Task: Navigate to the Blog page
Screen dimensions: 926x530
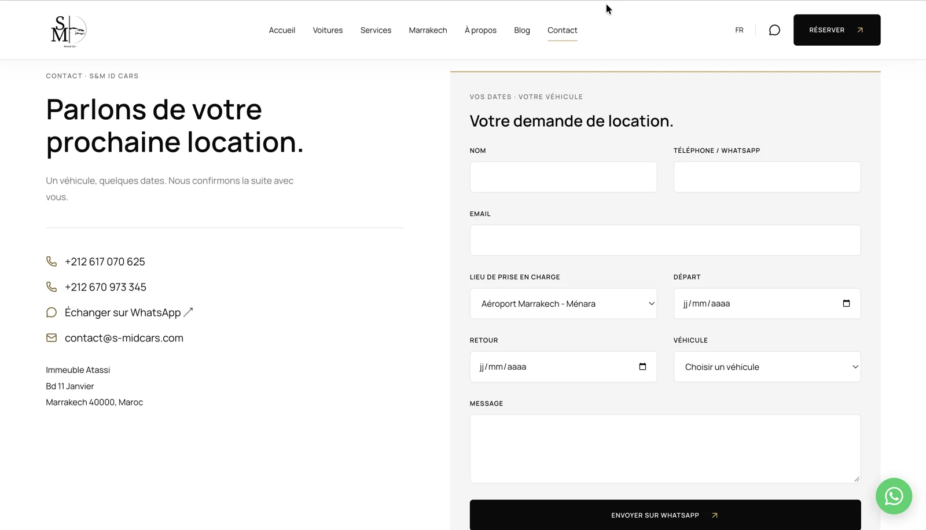Action: point(522,30)
